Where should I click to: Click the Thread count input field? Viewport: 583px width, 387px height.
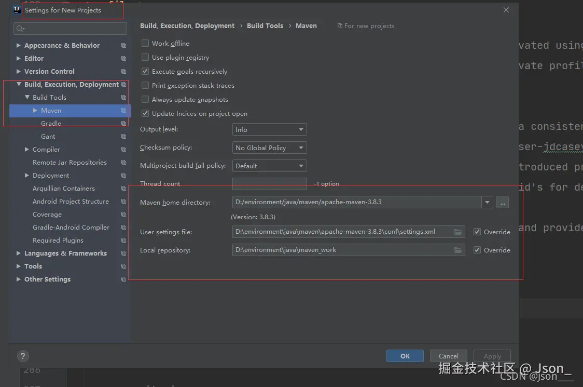click(270, 183)
